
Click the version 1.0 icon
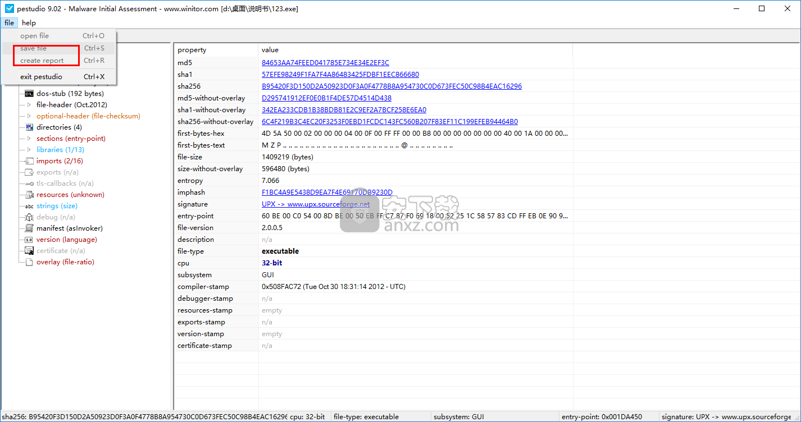(x=29, y=240)
